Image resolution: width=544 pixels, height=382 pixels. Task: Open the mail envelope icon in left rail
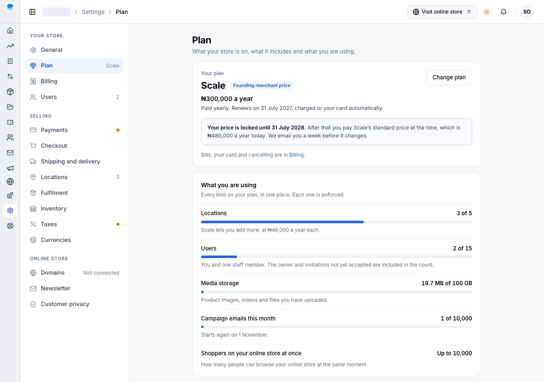[x=10, y=153]
